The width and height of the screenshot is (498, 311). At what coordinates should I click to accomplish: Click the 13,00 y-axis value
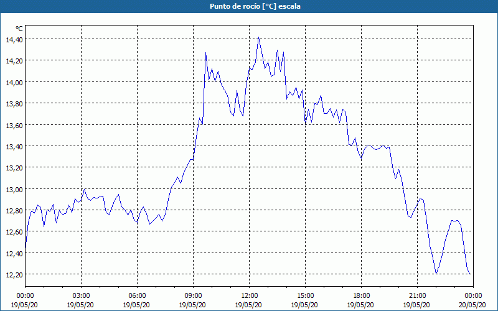pos(14,190)
